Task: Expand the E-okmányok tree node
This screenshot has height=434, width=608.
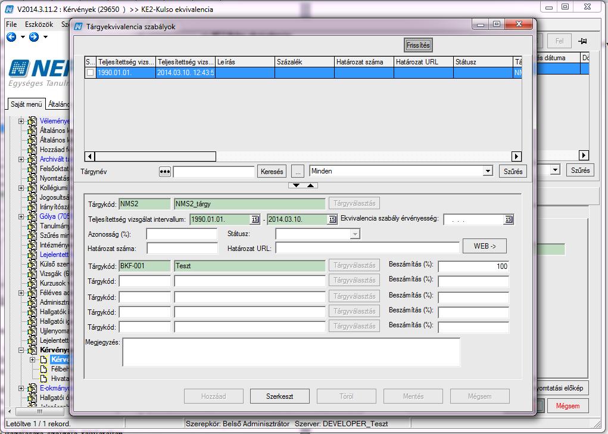Action: tap(21, 388)
